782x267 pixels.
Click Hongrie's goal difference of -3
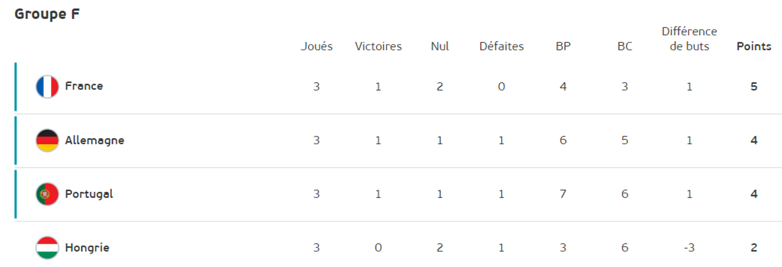[689, 248]
